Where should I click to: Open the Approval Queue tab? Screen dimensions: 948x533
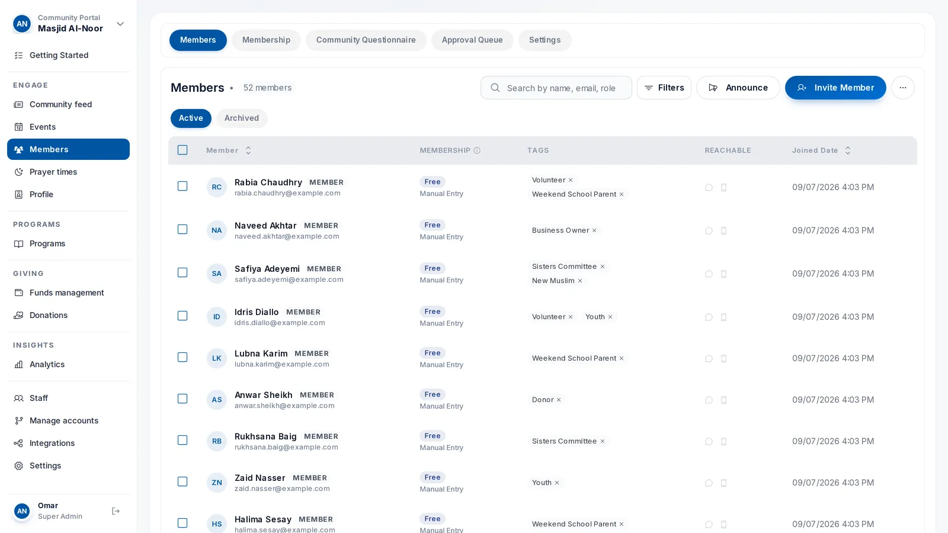[472, 40]
